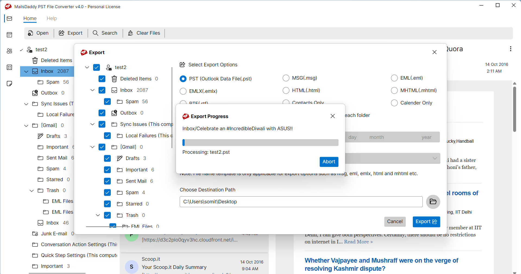Select PST (Outlook Data File) radio option

(x=183, y=79)
